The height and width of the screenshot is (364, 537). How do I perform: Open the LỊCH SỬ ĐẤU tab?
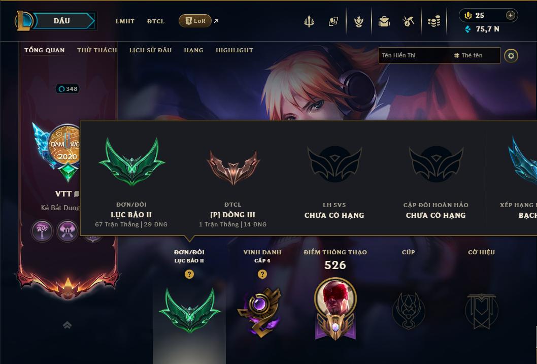[x=150, y=50]
